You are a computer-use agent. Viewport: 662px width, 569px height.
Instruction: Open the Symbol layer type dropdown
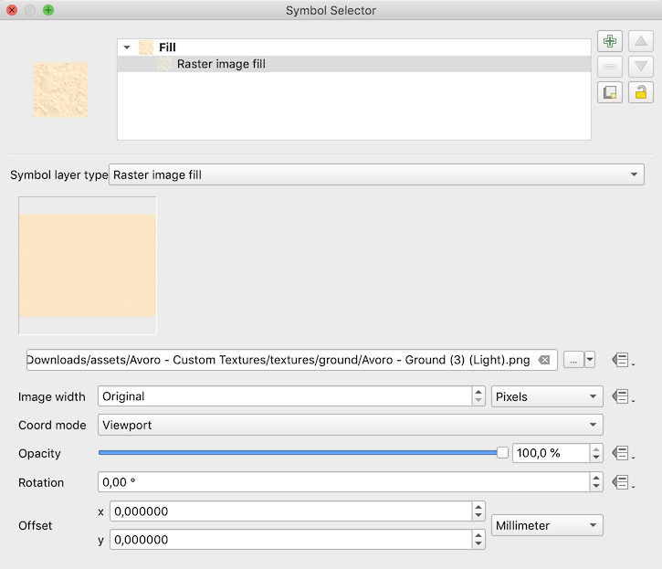[376, 174]
